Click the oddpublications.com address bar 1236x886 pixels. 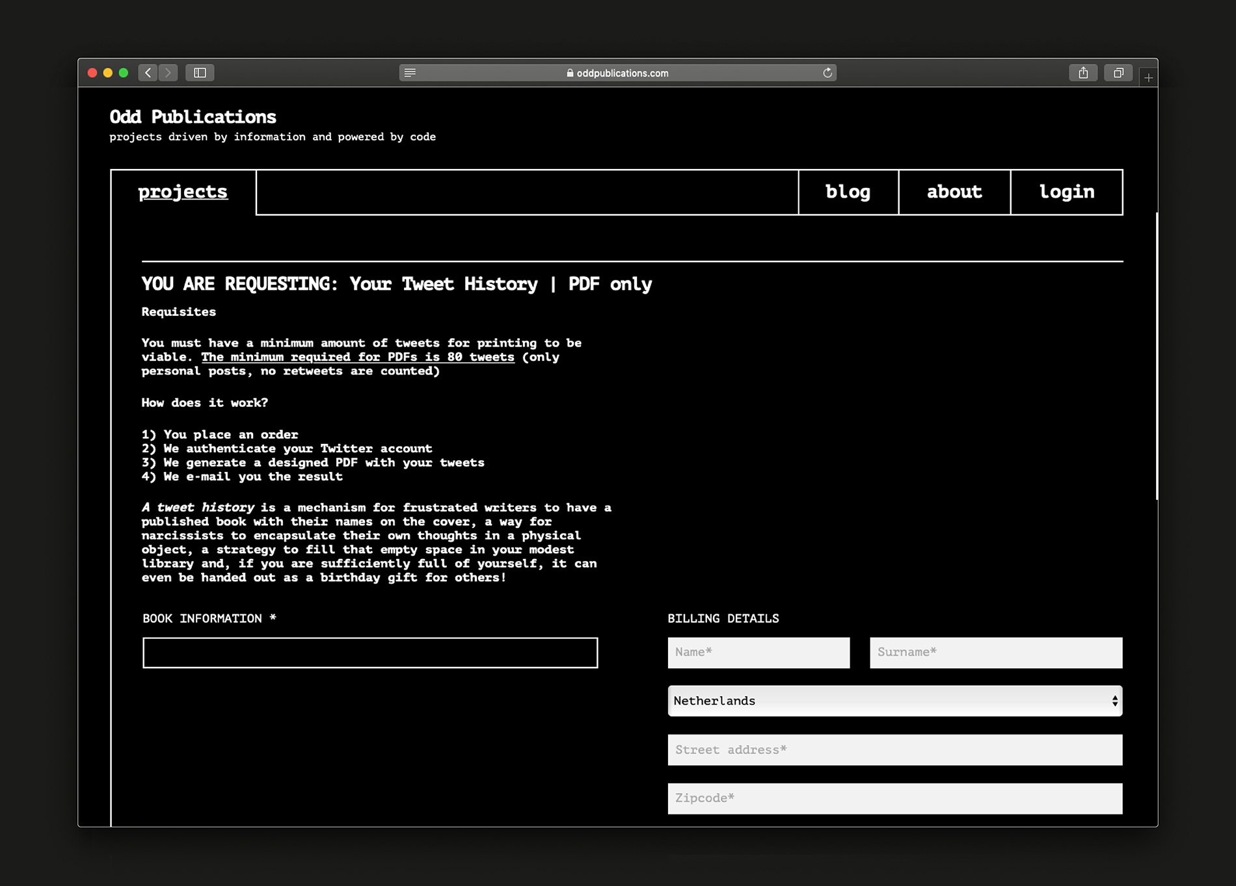617,73
